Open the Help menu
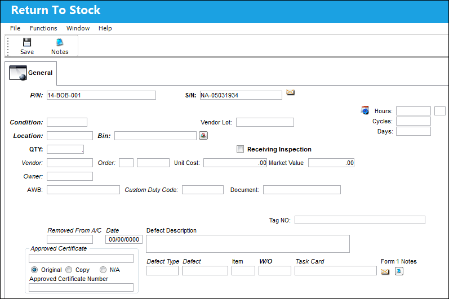 click(x=105, y=28)
